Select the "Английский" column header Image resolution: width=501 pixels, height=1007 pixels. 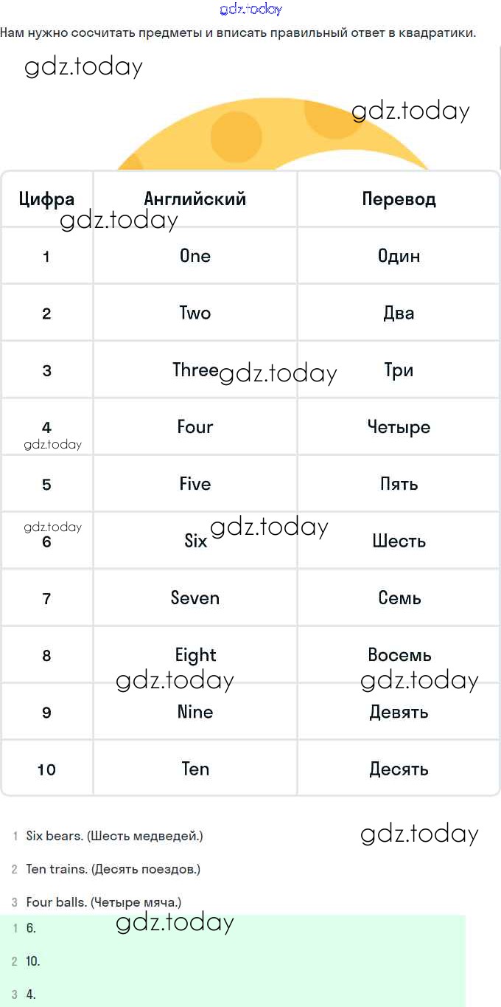point(195,199)
